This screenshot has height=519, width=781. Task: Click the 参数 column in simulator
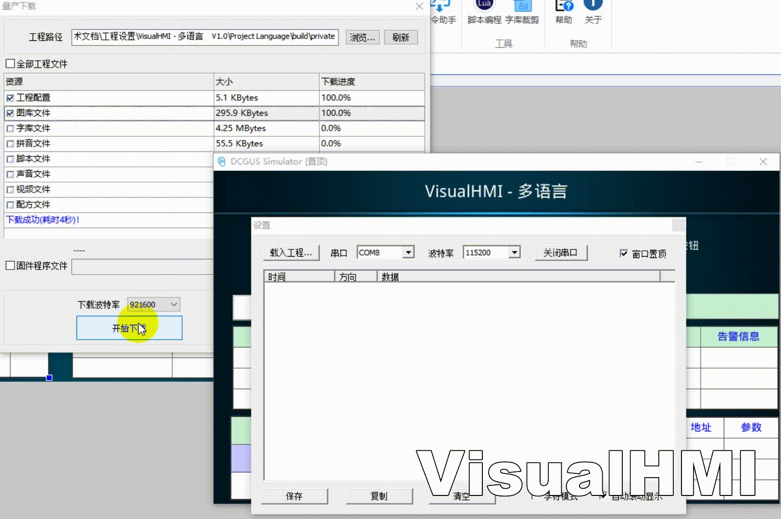(751, 427)
